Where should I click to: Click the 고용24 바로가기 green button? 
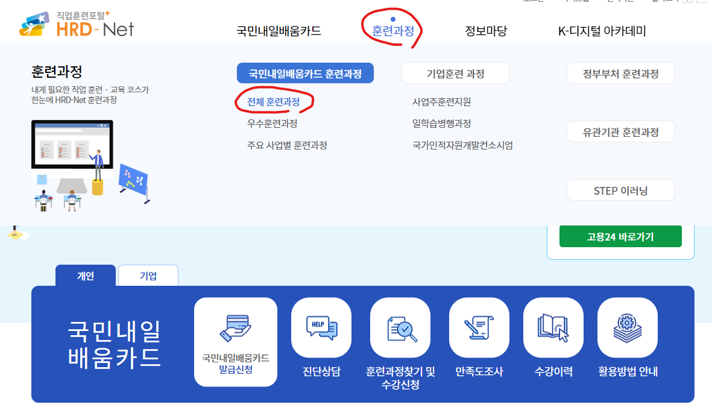[620, 236]
